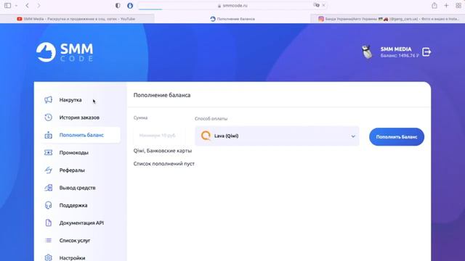465x261 pixels.
Task: Click the blue extension icon in toolbar
Action: pos(130,5)
